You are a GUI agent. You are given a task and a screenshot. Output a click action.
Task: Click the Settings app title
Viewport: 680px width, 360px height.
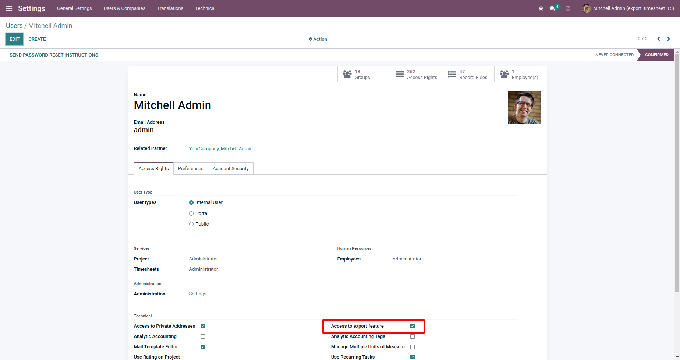coord(32,8)
